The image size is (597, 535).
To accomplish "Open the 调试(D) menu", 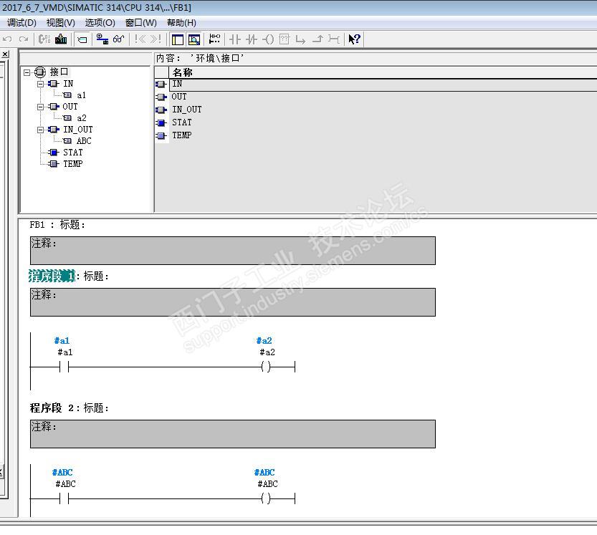I will [22, 23].
